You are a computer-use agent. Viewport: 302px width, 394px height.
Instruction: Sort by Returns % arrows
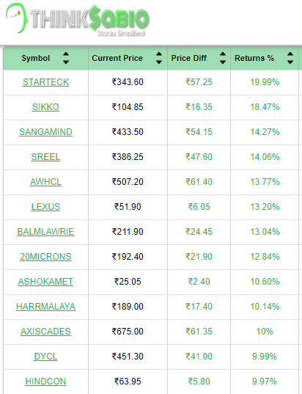click(290, 58)
